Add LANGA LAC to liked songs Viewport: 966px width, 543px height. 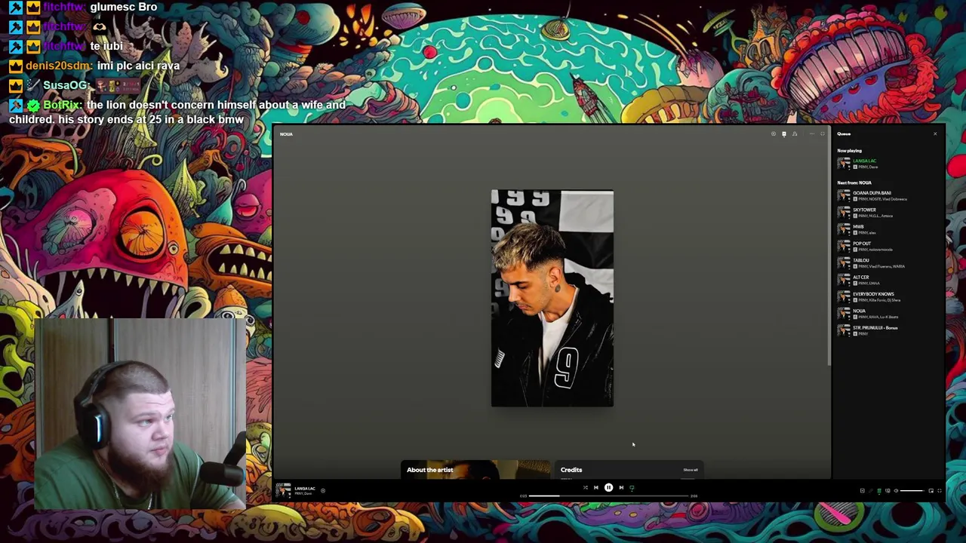click(322, 490)
